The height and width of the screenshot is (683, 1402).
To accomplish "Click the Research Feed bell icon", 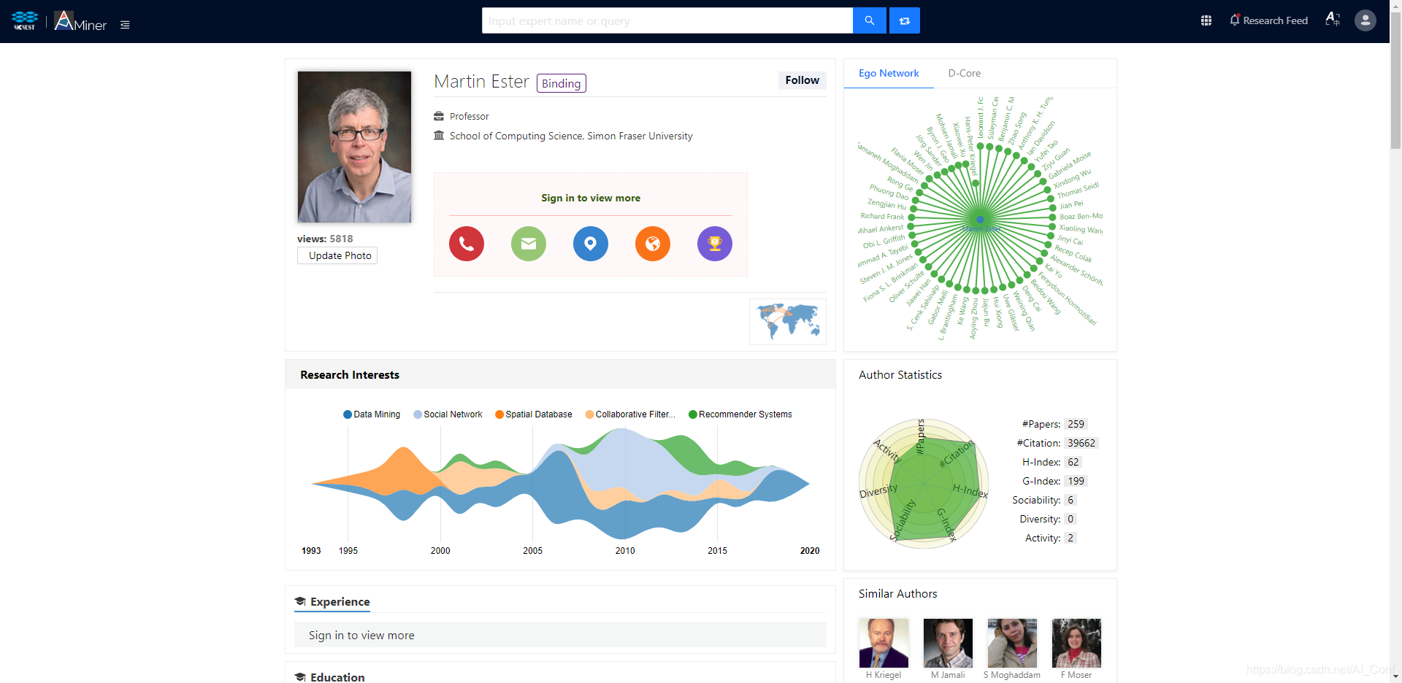I will (1235, 20).
